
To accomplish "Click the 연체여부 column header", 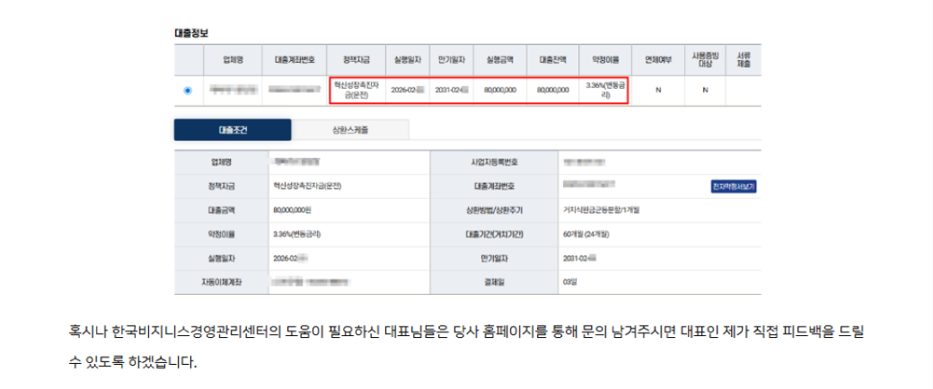I will (658, 59).
